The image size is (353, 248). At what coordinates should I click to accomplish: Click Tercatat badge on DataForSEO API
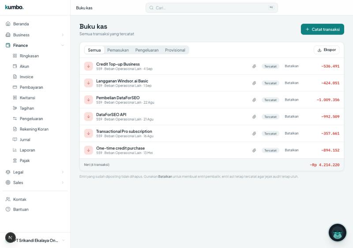pos(270,117)
